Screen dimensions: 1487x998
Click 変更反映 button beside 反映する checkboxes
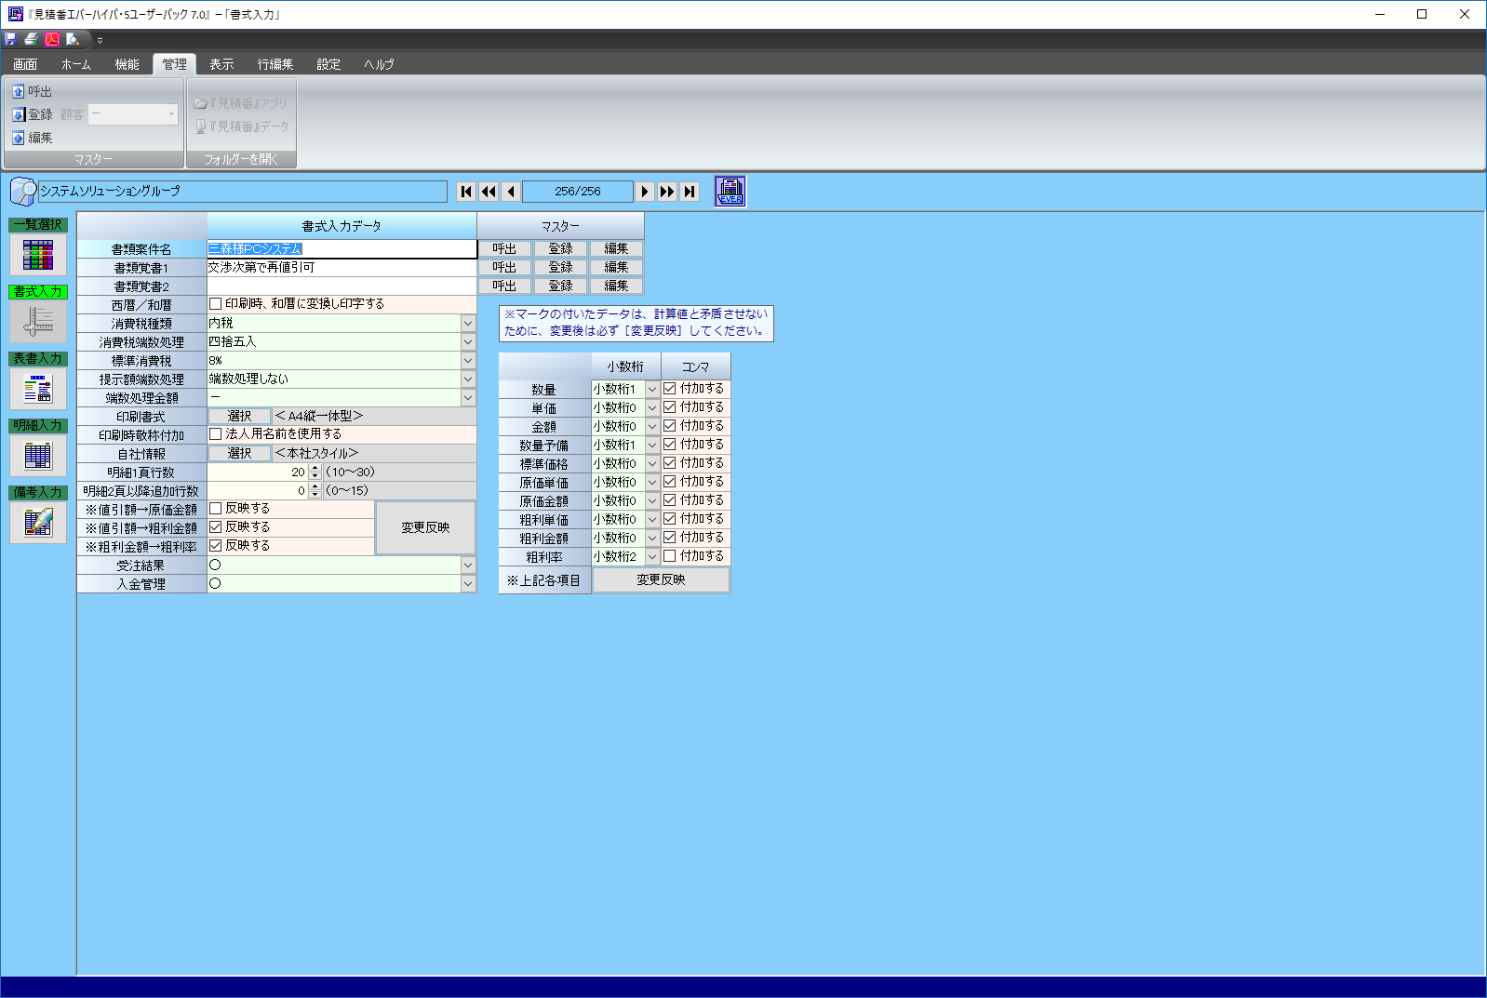(425, 527)
